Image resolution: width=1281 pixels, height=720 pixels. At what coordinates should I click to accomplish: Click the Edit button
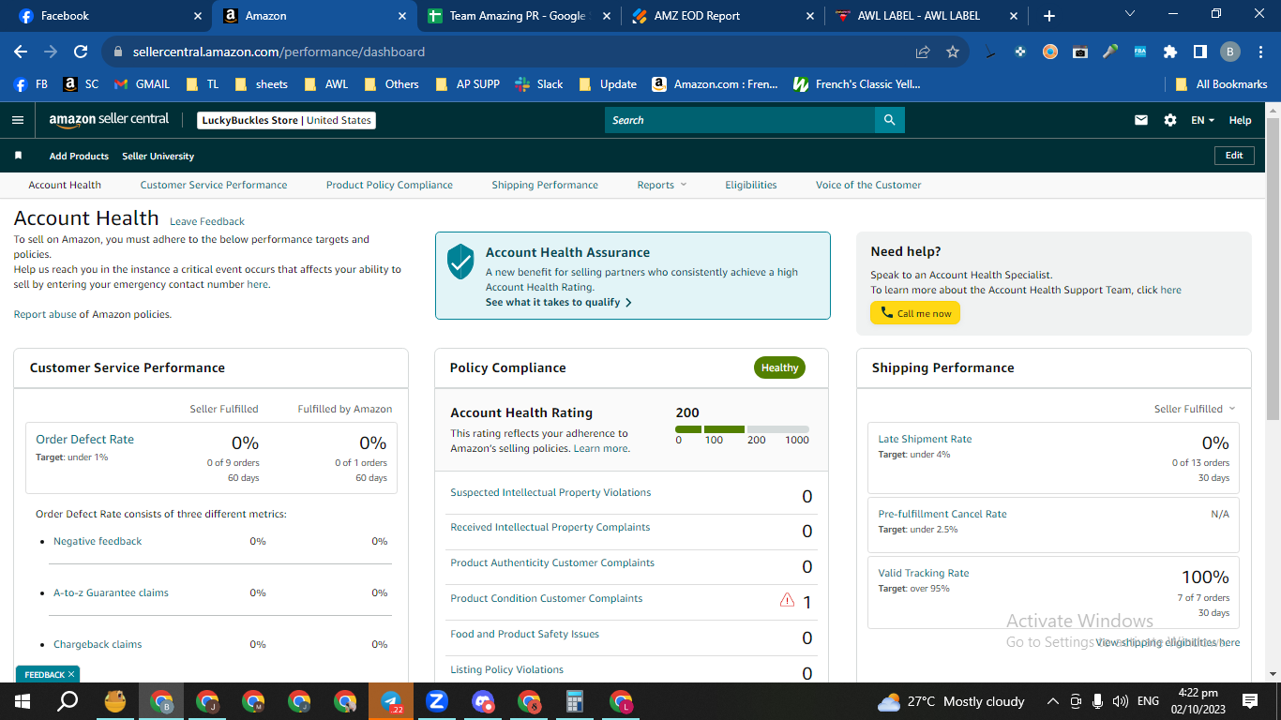click(x=1234, y=156)
